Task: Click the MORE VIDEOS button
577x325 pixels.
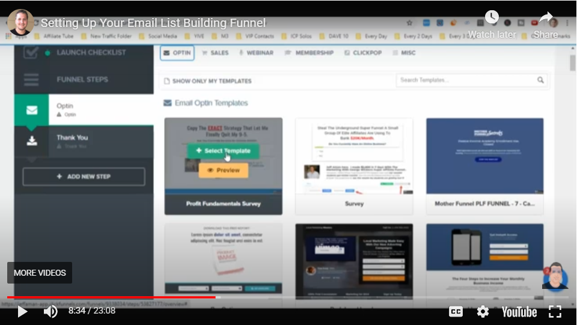Action: tap(40, 273)
